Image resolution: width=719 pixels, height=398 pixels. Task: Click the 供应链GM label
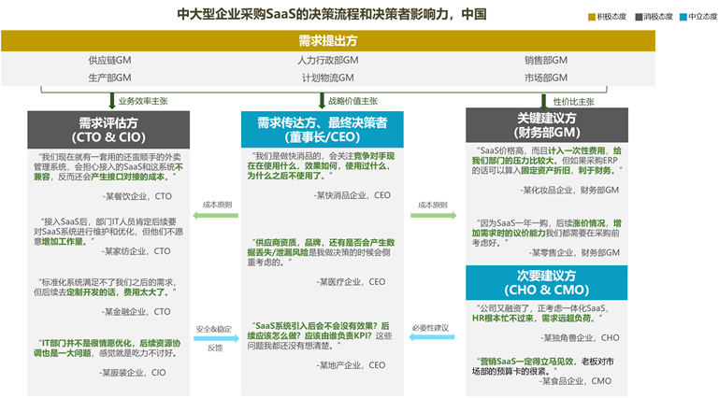pyautogui.click(x=109, y=62)
